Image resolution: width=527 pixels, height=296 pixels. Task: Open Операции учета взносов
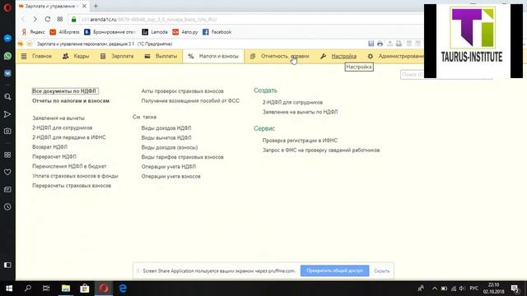[170, 176]
